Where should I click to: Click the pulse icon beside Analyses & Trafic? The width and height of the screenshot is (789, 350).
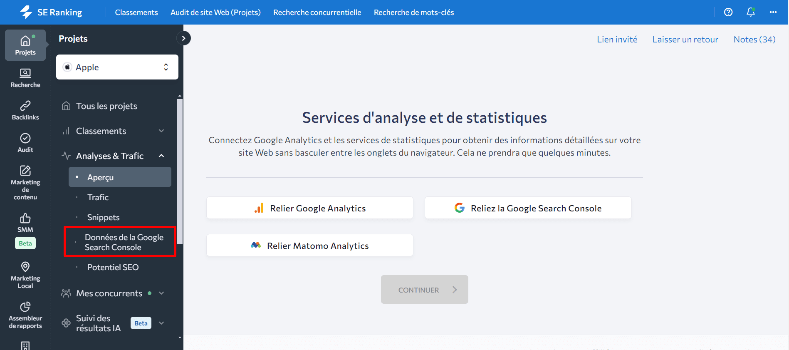(x=66, y=156)
